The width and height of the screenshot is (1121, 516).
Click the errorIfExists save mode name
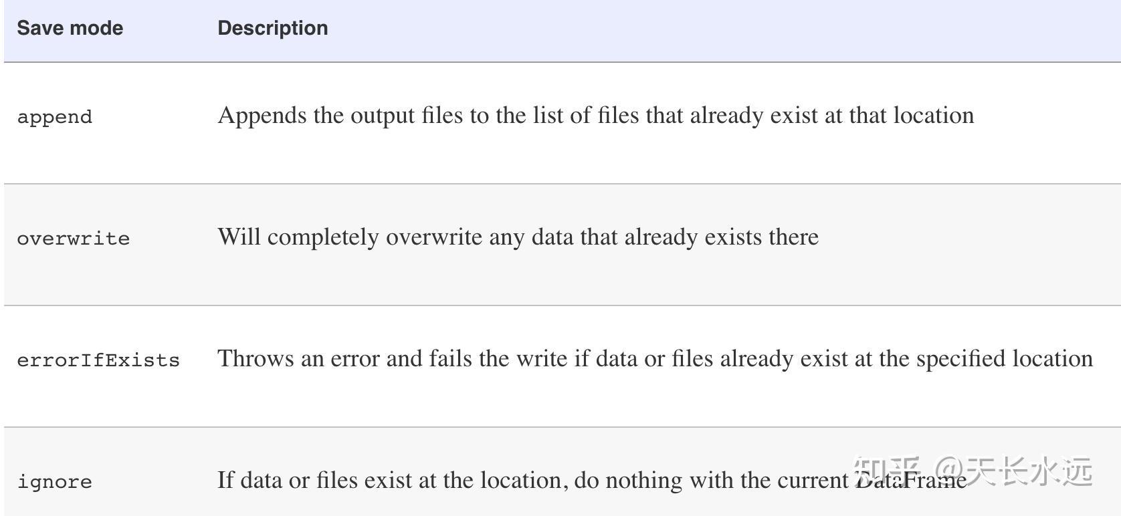tap(98, 360)
